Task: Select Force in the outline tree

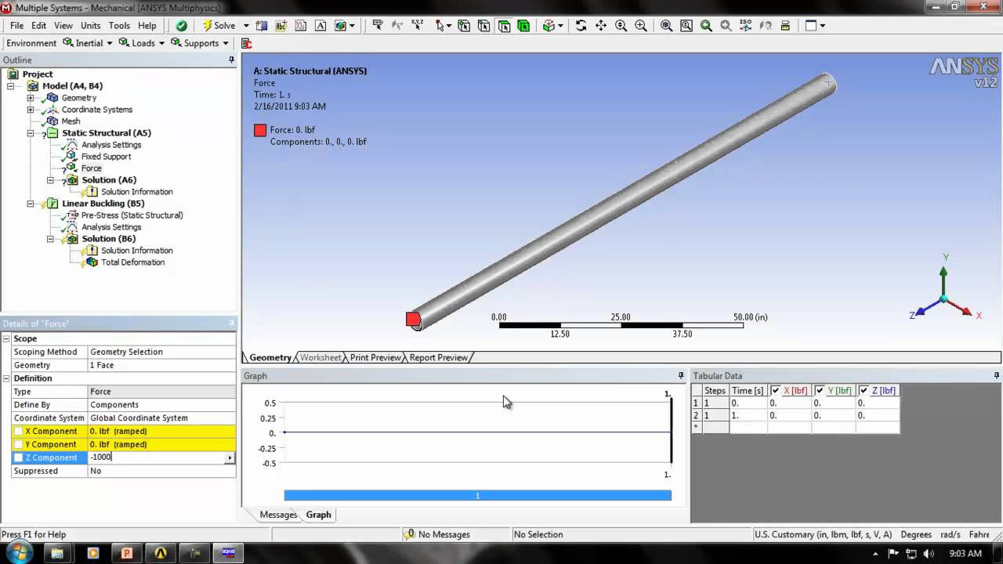Action: [x=91, y=168]
